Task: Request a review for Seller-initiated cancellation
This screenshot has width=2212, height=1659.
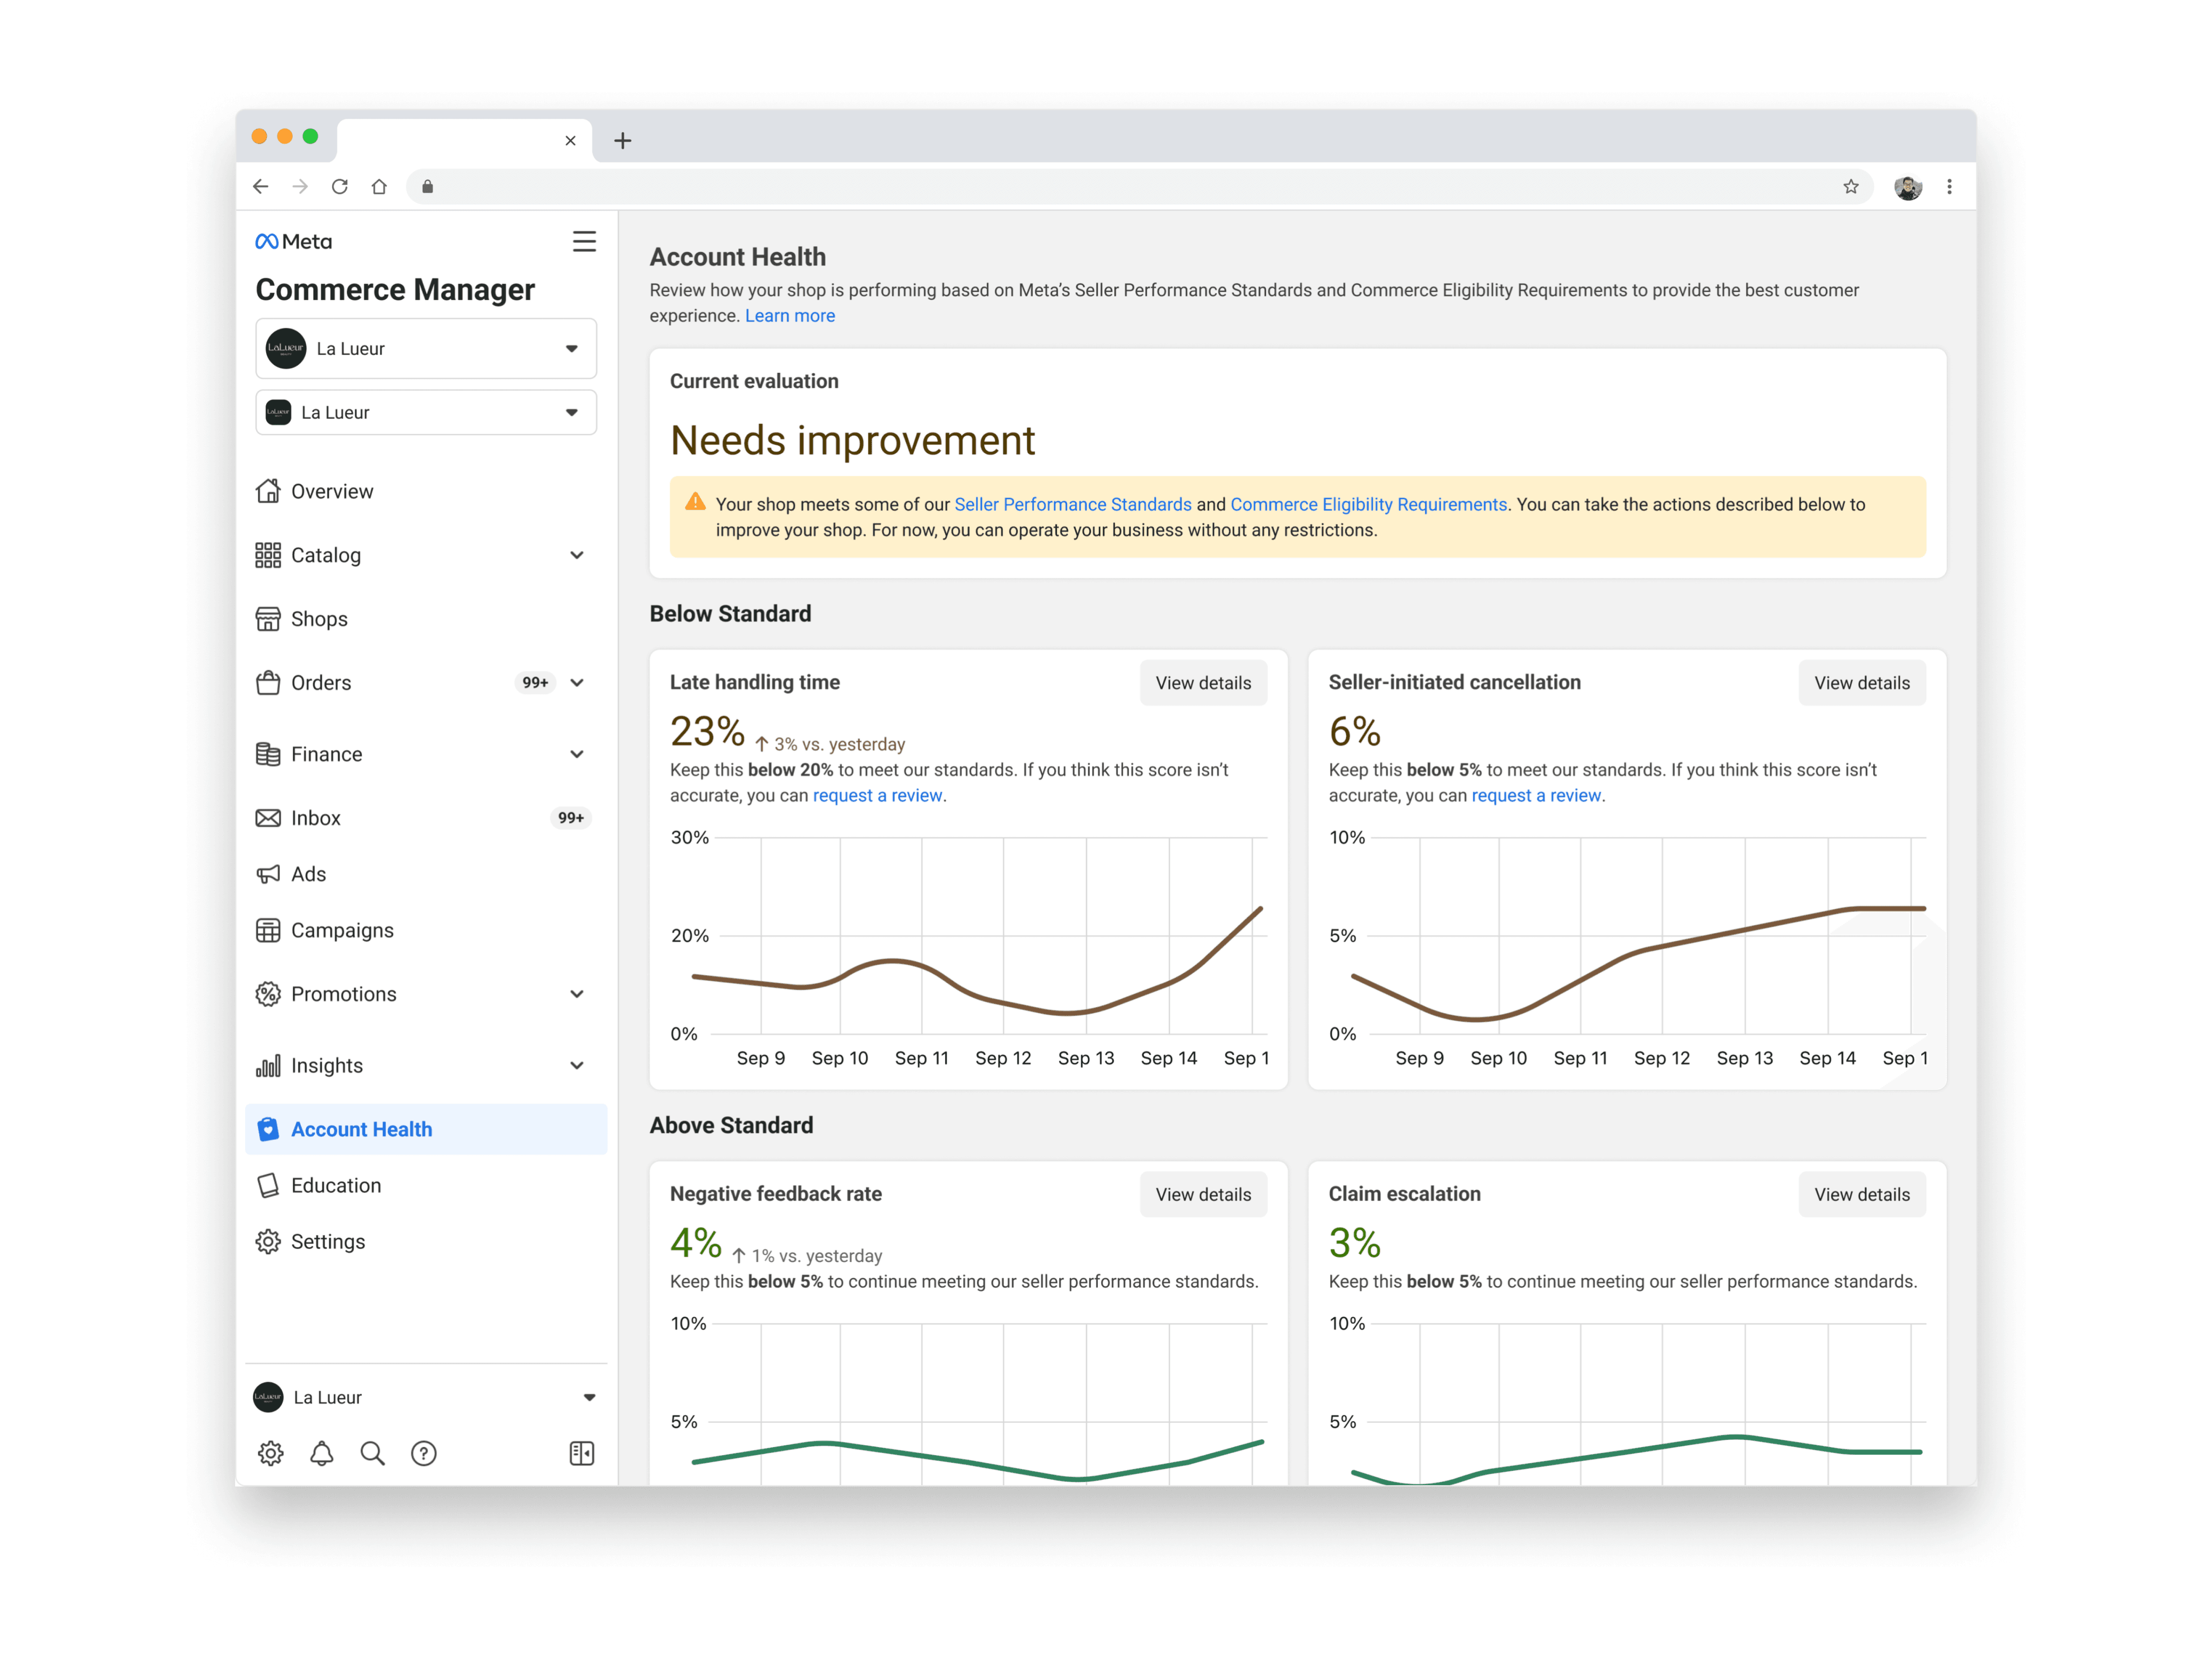Action: pyautogui.click(x=1536, y=796)
